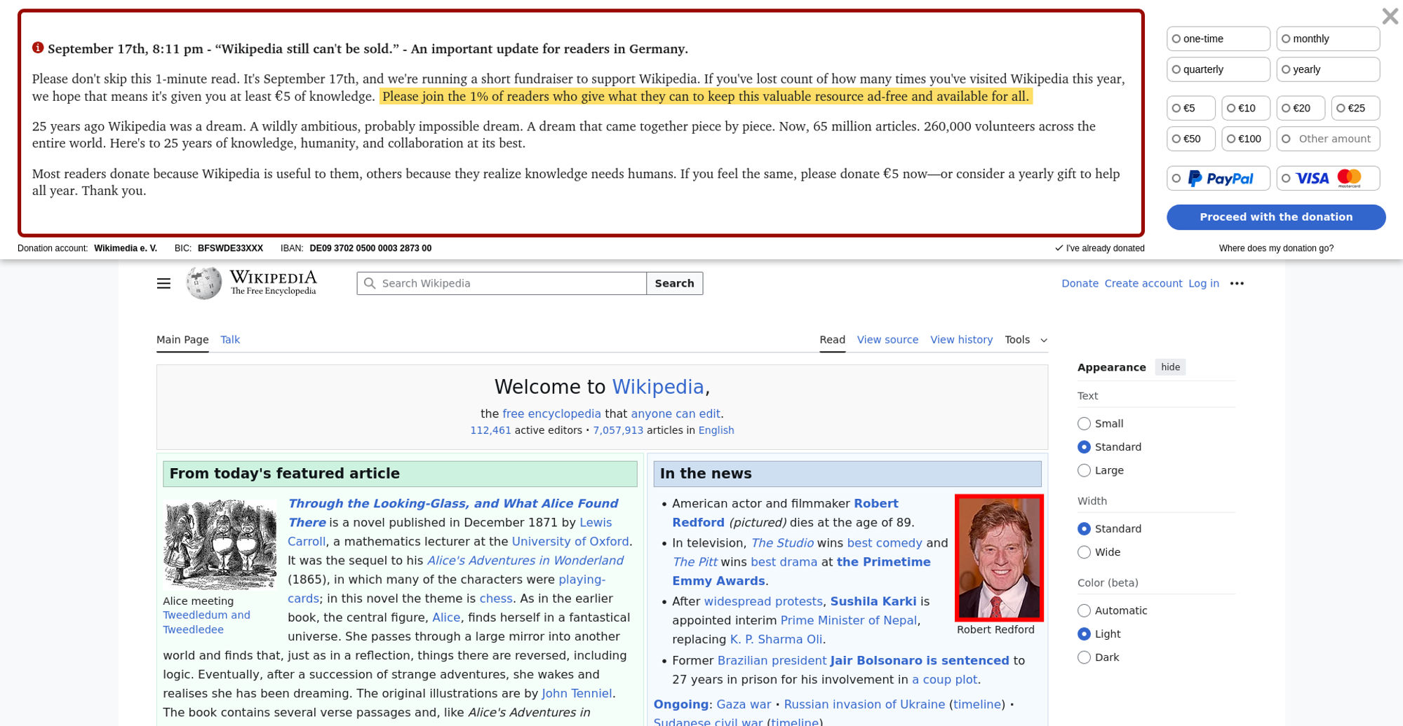Click the 112,461 active editors link
Screen dimensions: 1403x726
(490, 430)
